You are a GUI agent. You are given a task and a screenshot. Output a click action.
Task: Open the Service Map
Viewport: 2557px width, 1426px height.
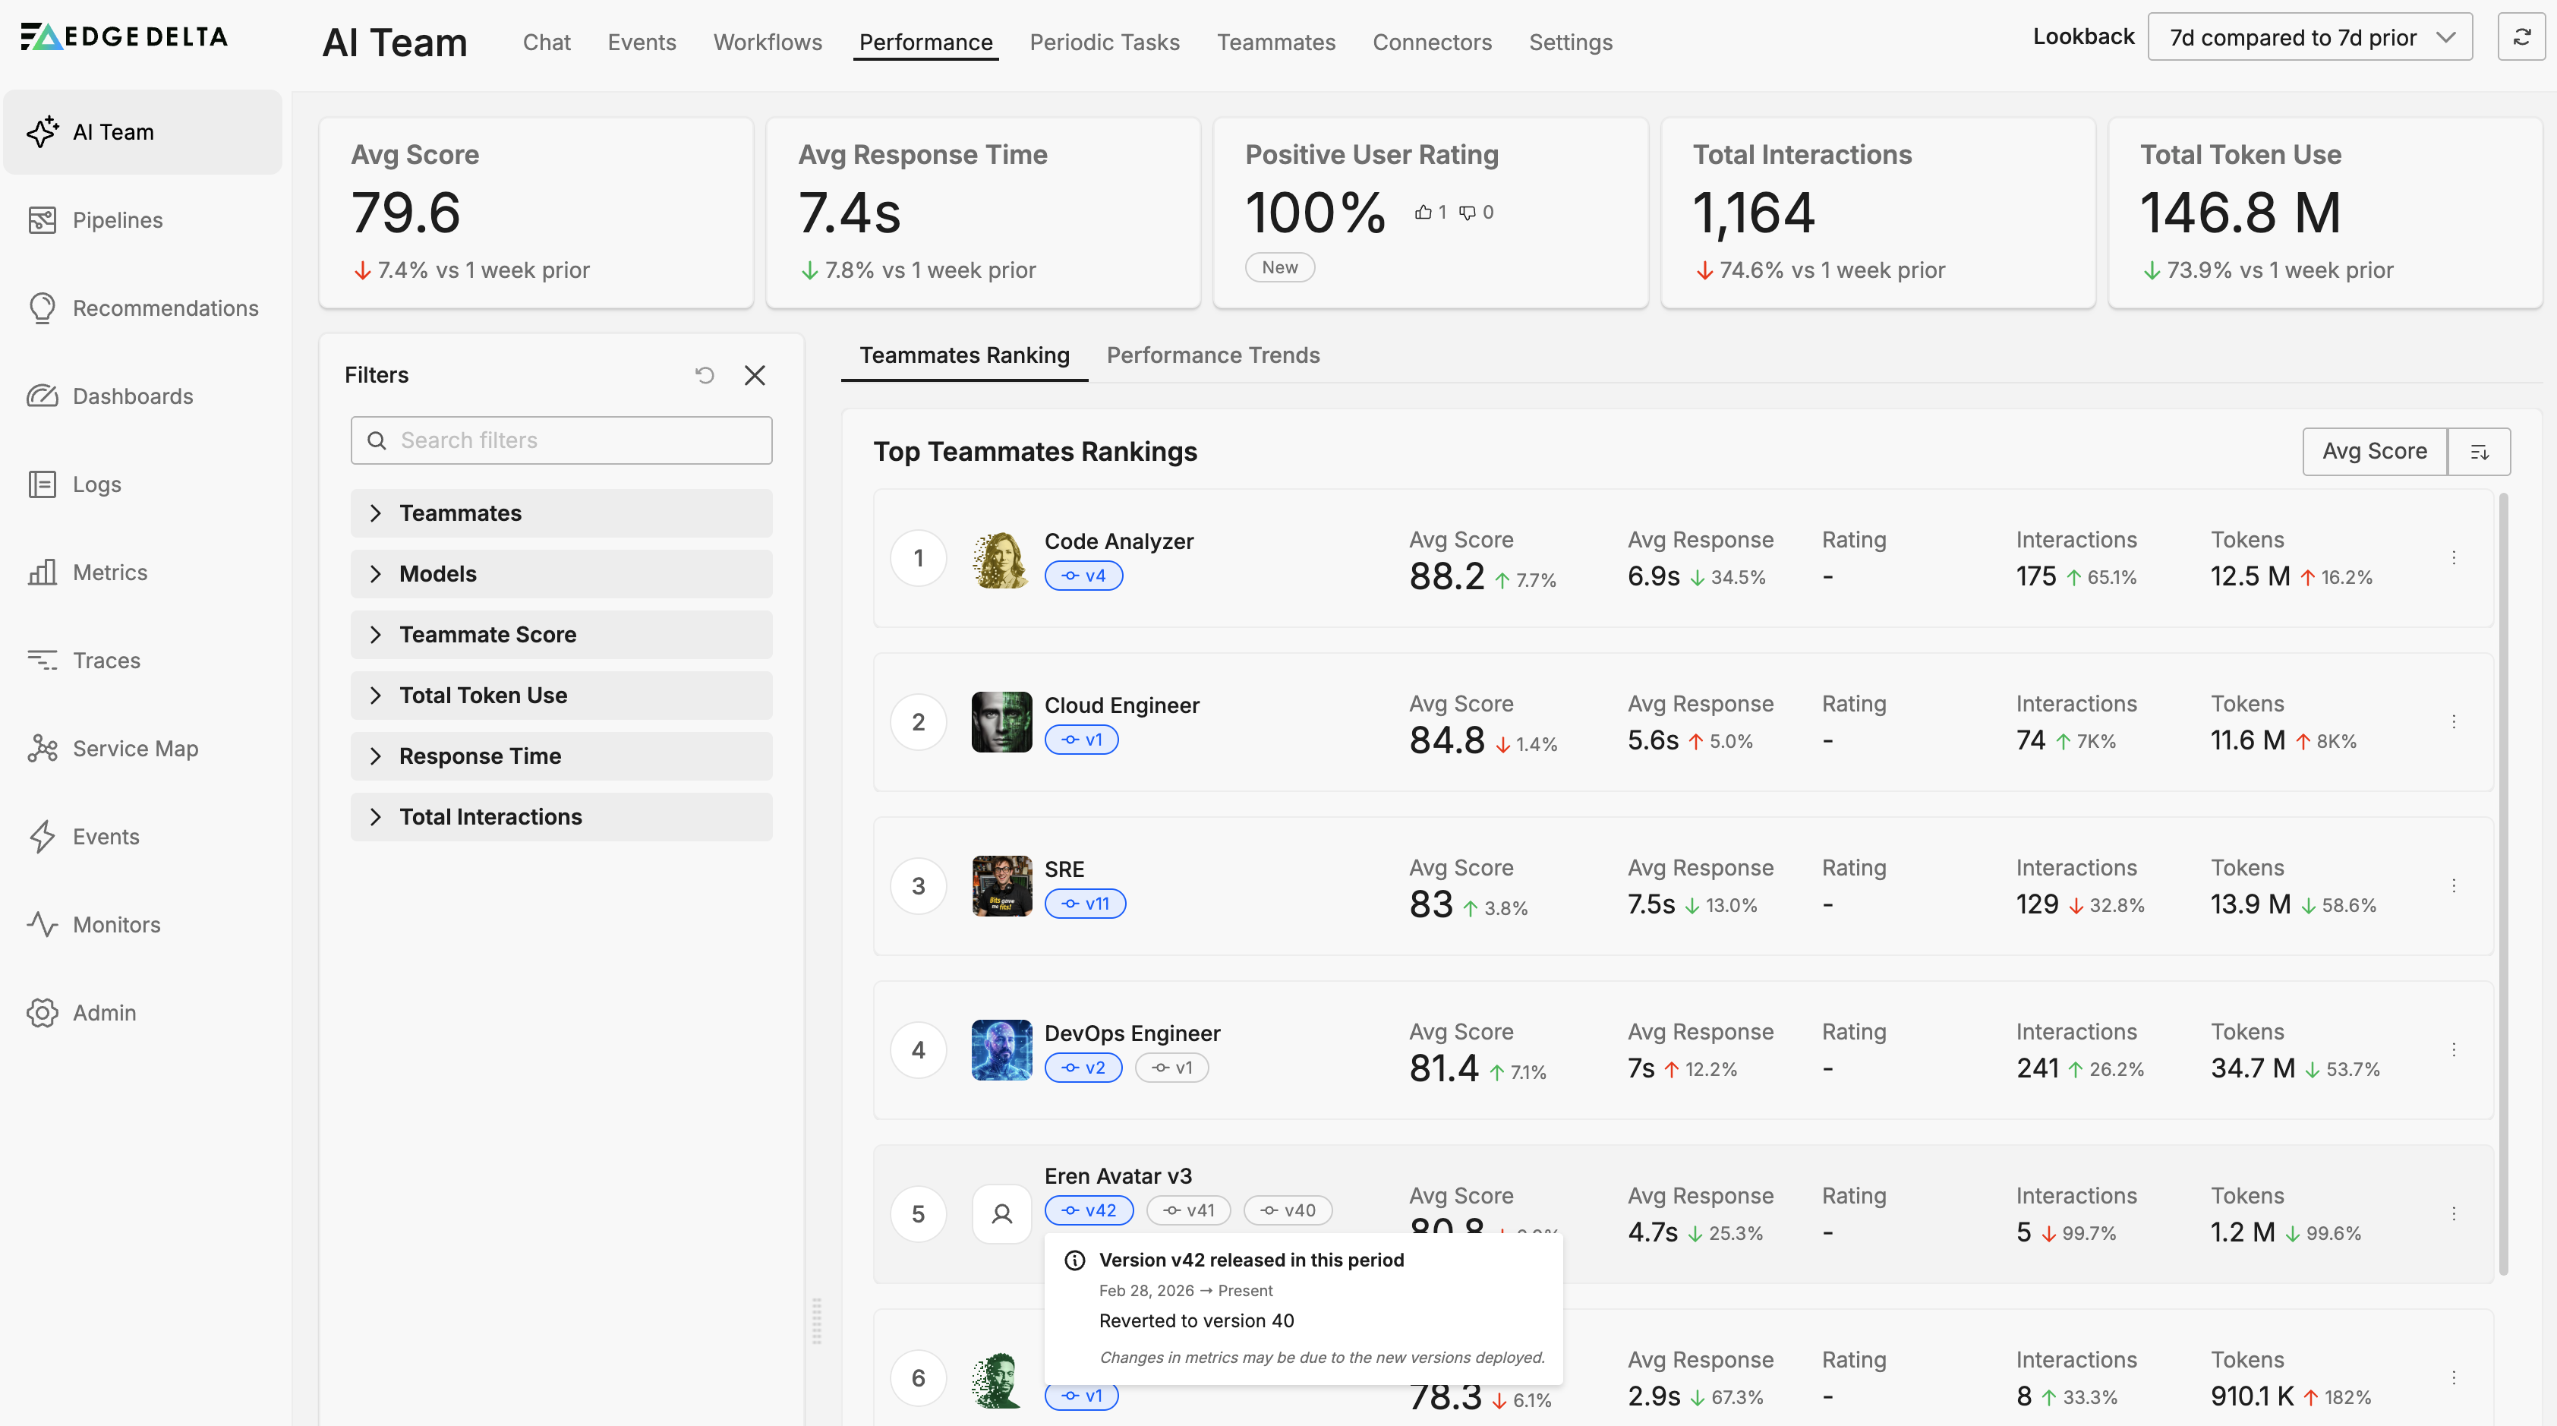[x=135, y=748]
